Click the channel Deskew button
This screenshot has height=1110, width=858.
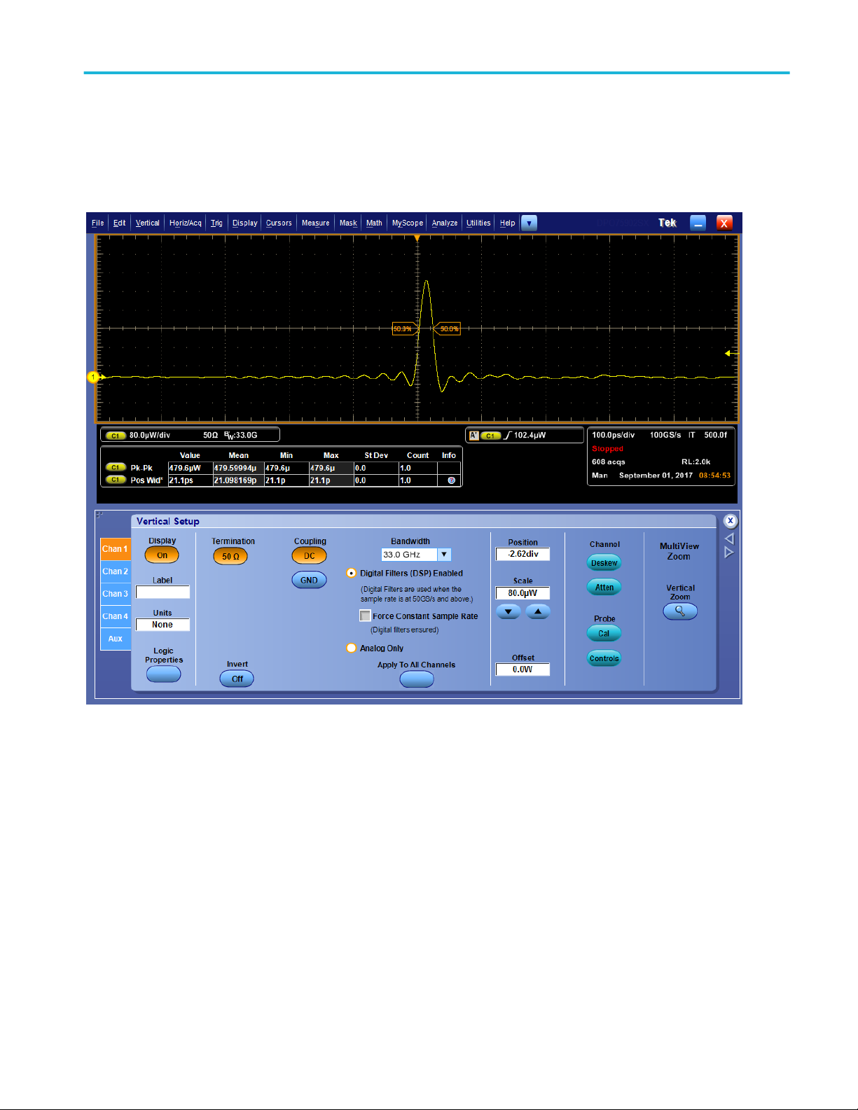(604, 563)
